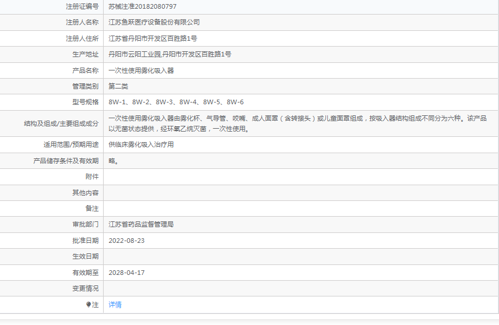Click the 产品名称 label
The image size is (499, 325).
coord(85,70)
